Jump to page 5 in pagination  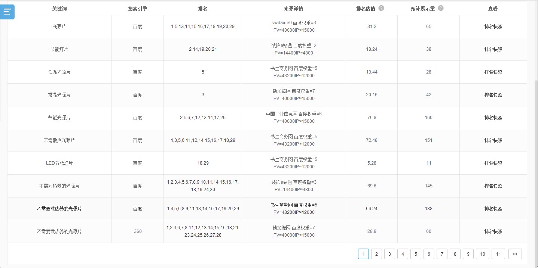click(416, 254)
